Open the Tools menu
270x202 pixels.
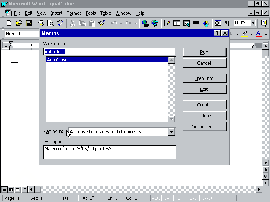pos(91,13)
